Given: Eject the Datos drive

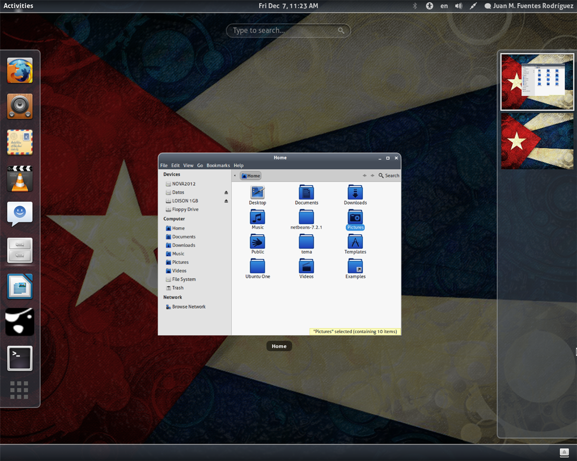Looking at the screenshot, I should tap(226, 193).
